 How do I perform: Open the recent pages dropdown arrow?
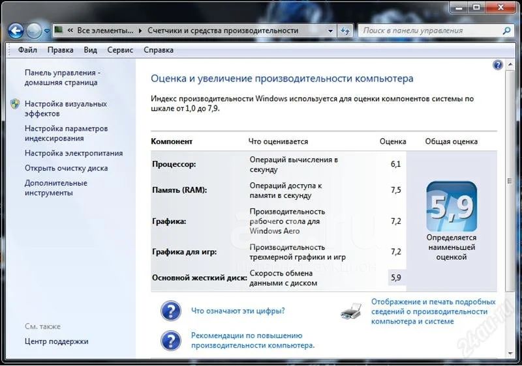[x=46, y=31]
